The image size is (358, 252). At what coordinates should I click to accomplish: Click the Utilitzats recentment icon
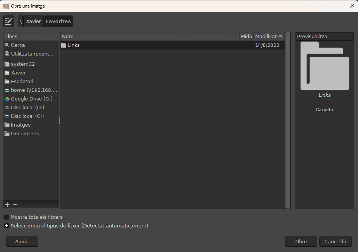coord(7,54)
